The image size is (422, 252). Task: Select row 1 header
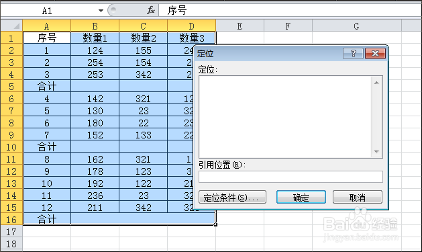[11, 38]
